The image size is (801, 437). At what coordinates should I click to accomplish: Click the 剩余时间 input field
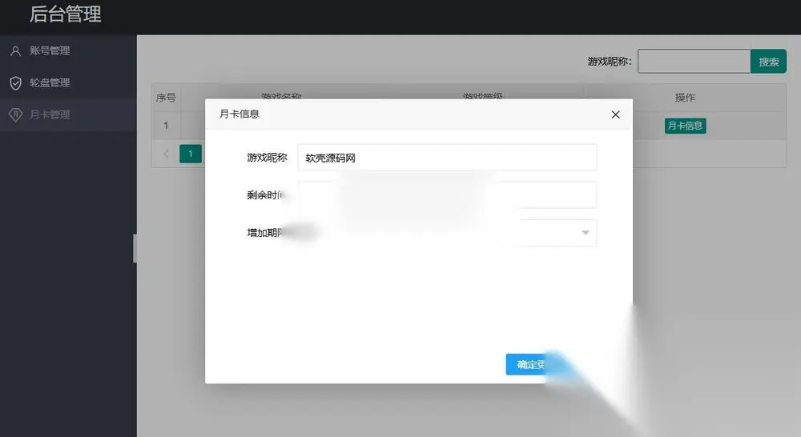coord(447,195)
